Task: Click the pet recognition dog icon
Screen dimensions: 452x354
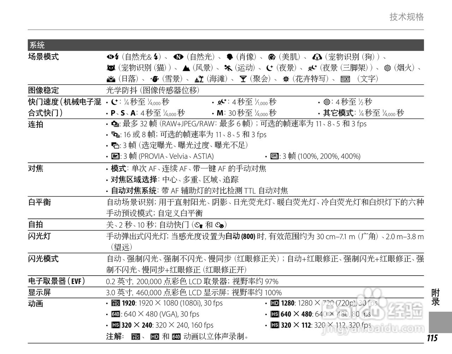Action: pos(317,57)
